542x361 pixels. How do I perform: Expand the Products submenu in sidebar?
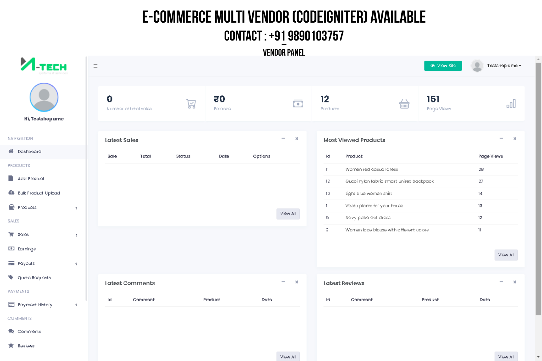coord(76,208)
